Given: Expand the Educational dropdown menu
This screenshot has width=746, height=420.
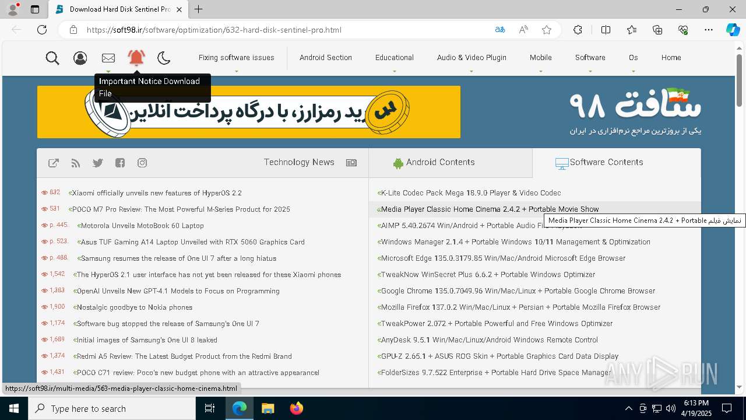Looking at the screenshot, I should pyautogui.click(x=395, y=58).
